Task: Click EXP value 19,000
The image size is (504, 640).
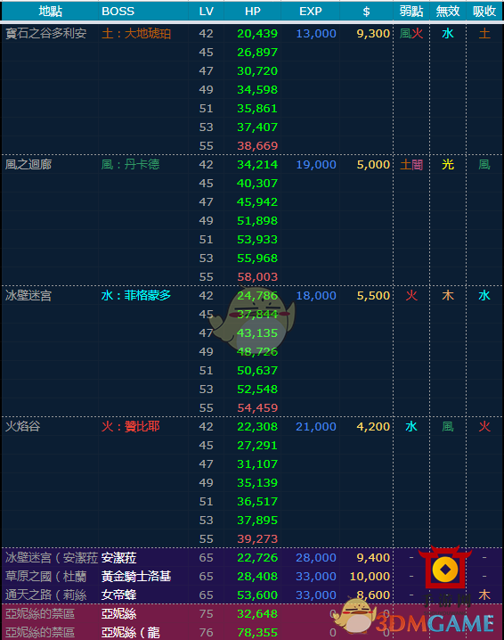Action: click(316, 165)
